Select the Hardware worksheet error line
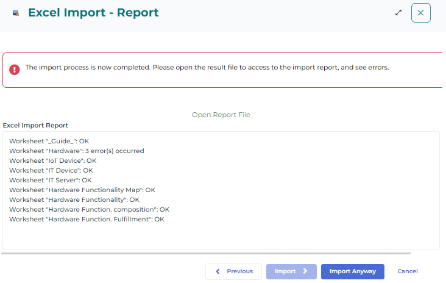Image resolution: width=446 pixels, height=283 pixels. pyautogui.click(x=77, y=151)
